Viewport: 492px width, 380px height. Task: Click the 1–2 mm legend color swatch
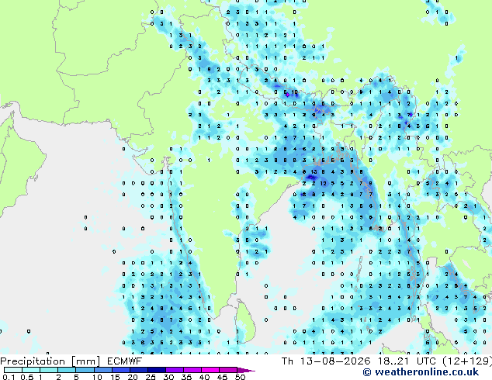(49, 370)
